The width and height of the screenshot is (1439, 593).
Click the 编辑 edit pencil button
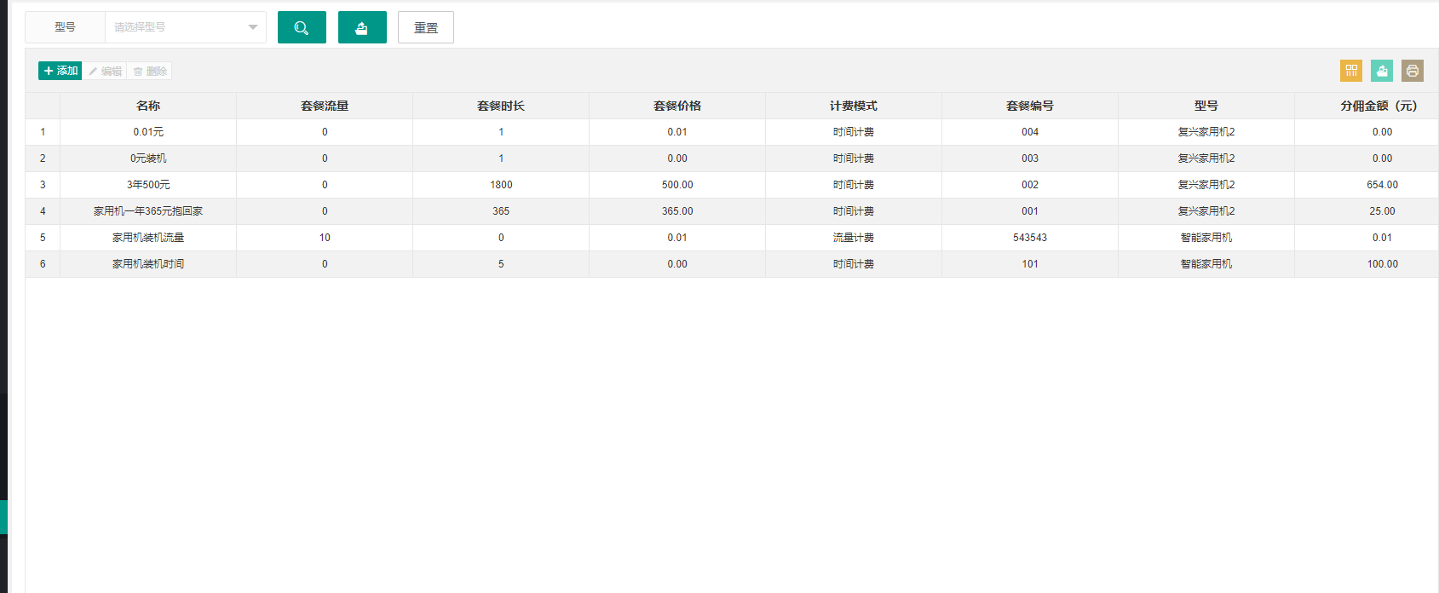[105, 71]
